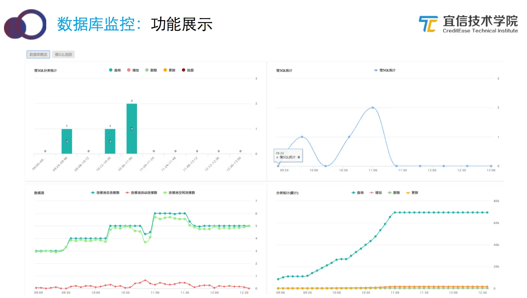Click the 60k axis label
The width and height of the screenshot is (527, 298).
[496, 223]
